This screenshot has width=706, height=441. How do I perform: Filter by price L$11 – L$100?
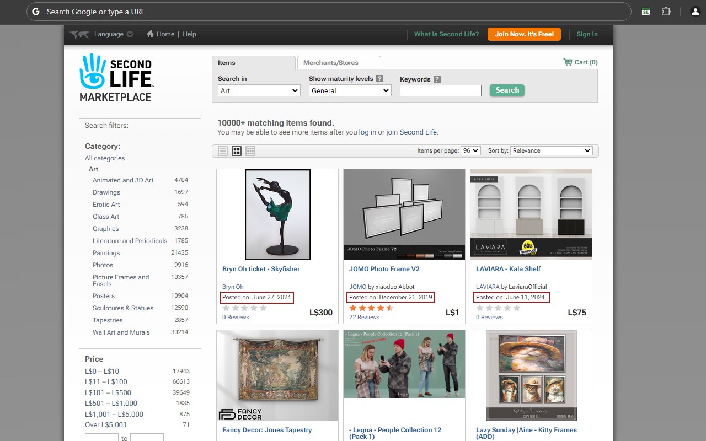(x=106, y=382)
